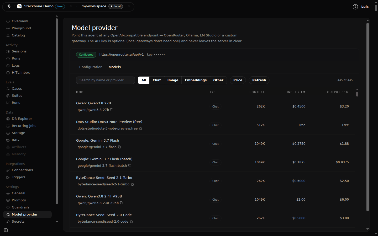
Task: Open Storage in the sidebar
Action: pos(27,133)
